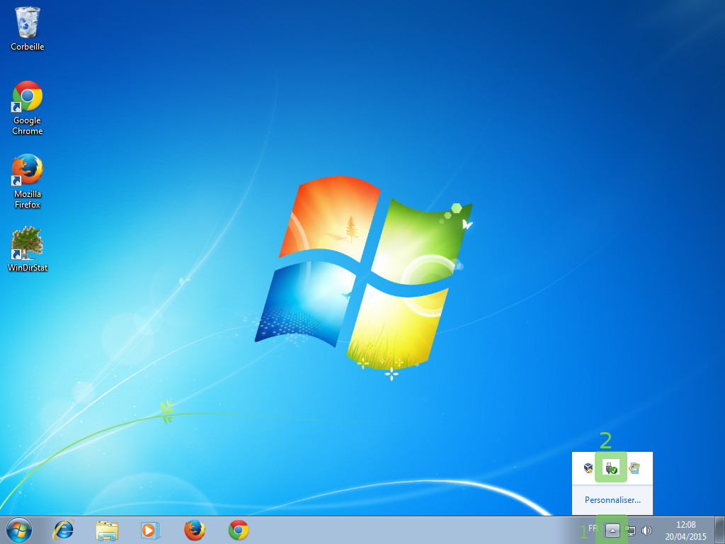
Task: Open the Corbeille recycle bin icon
Action: 28,23
